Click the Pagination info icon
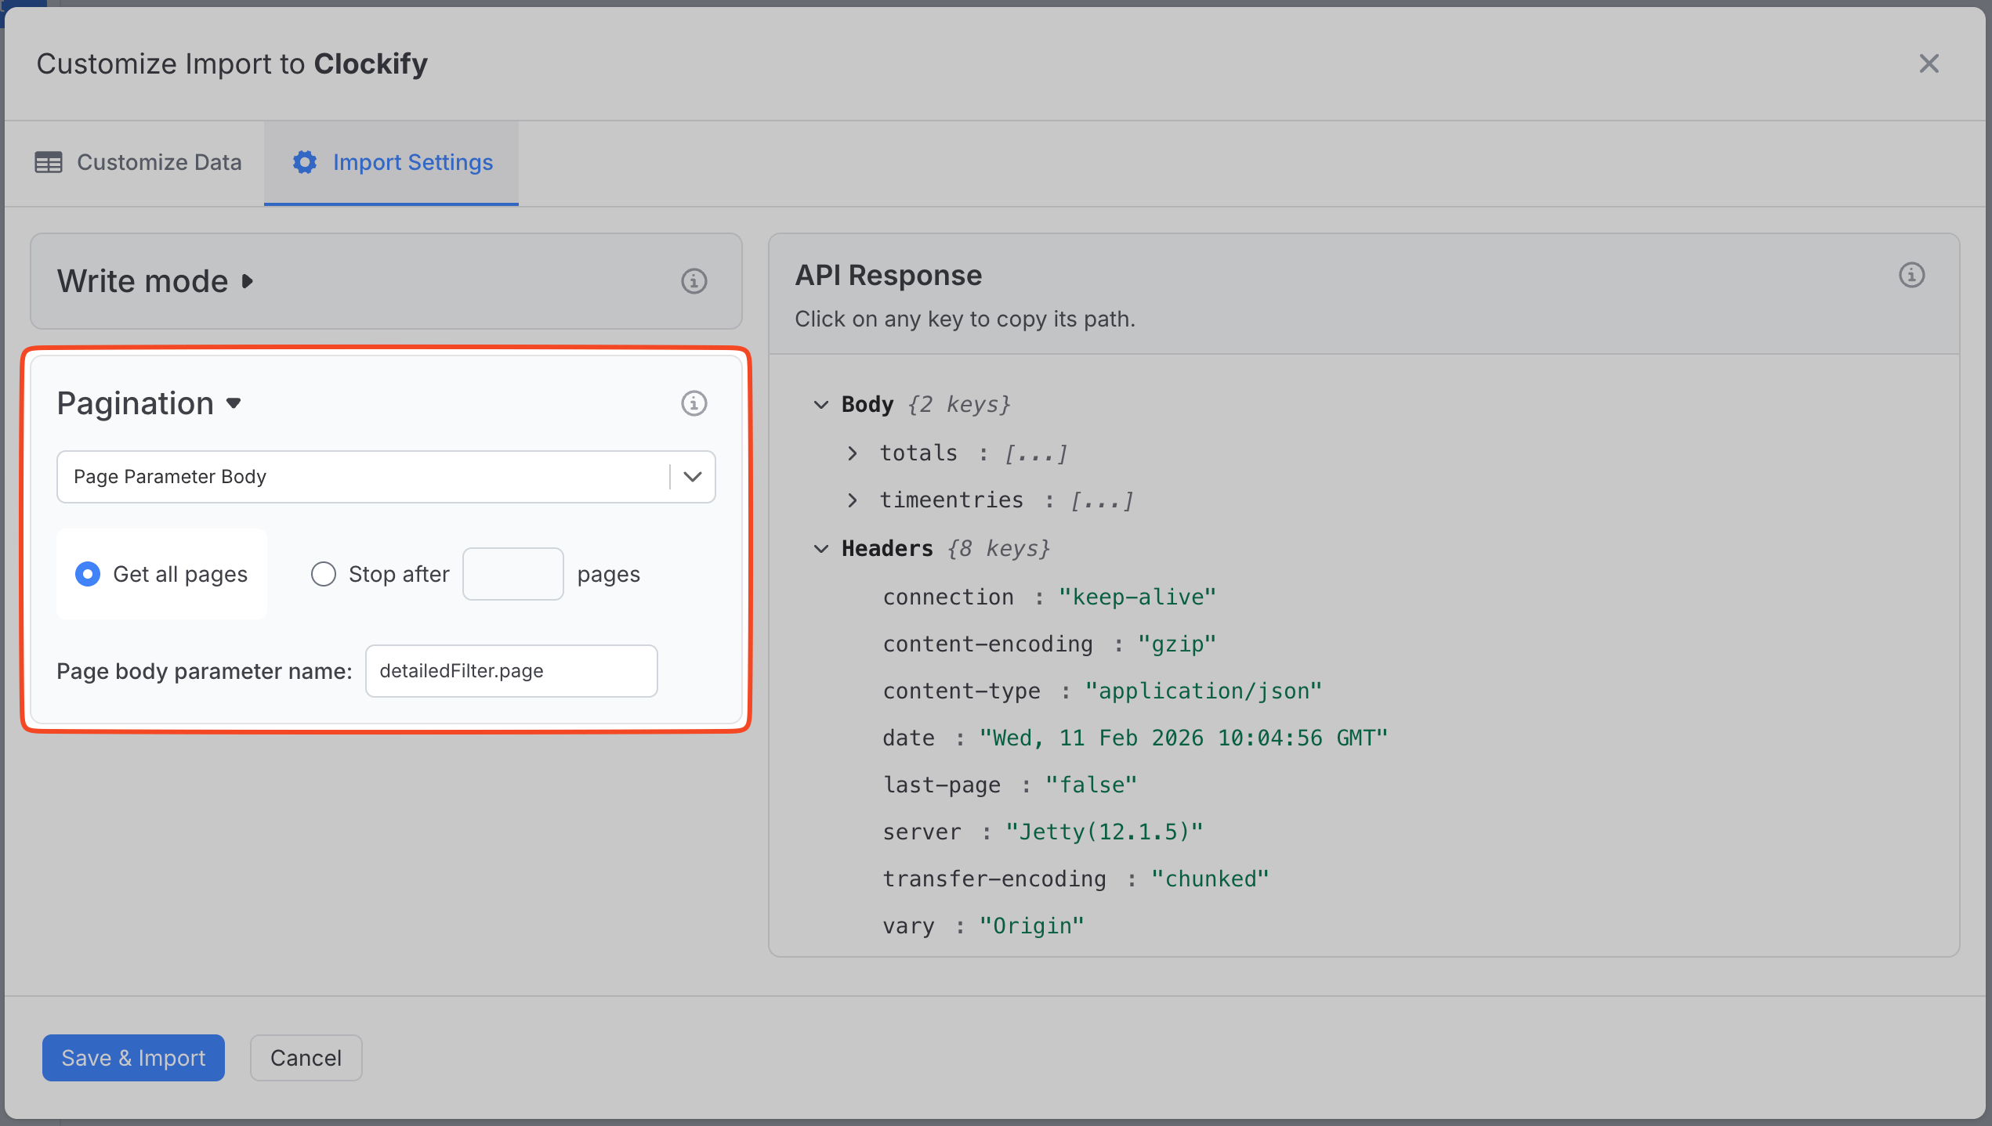Viewport: 1992px width, 1126px height. click(694, 403)
